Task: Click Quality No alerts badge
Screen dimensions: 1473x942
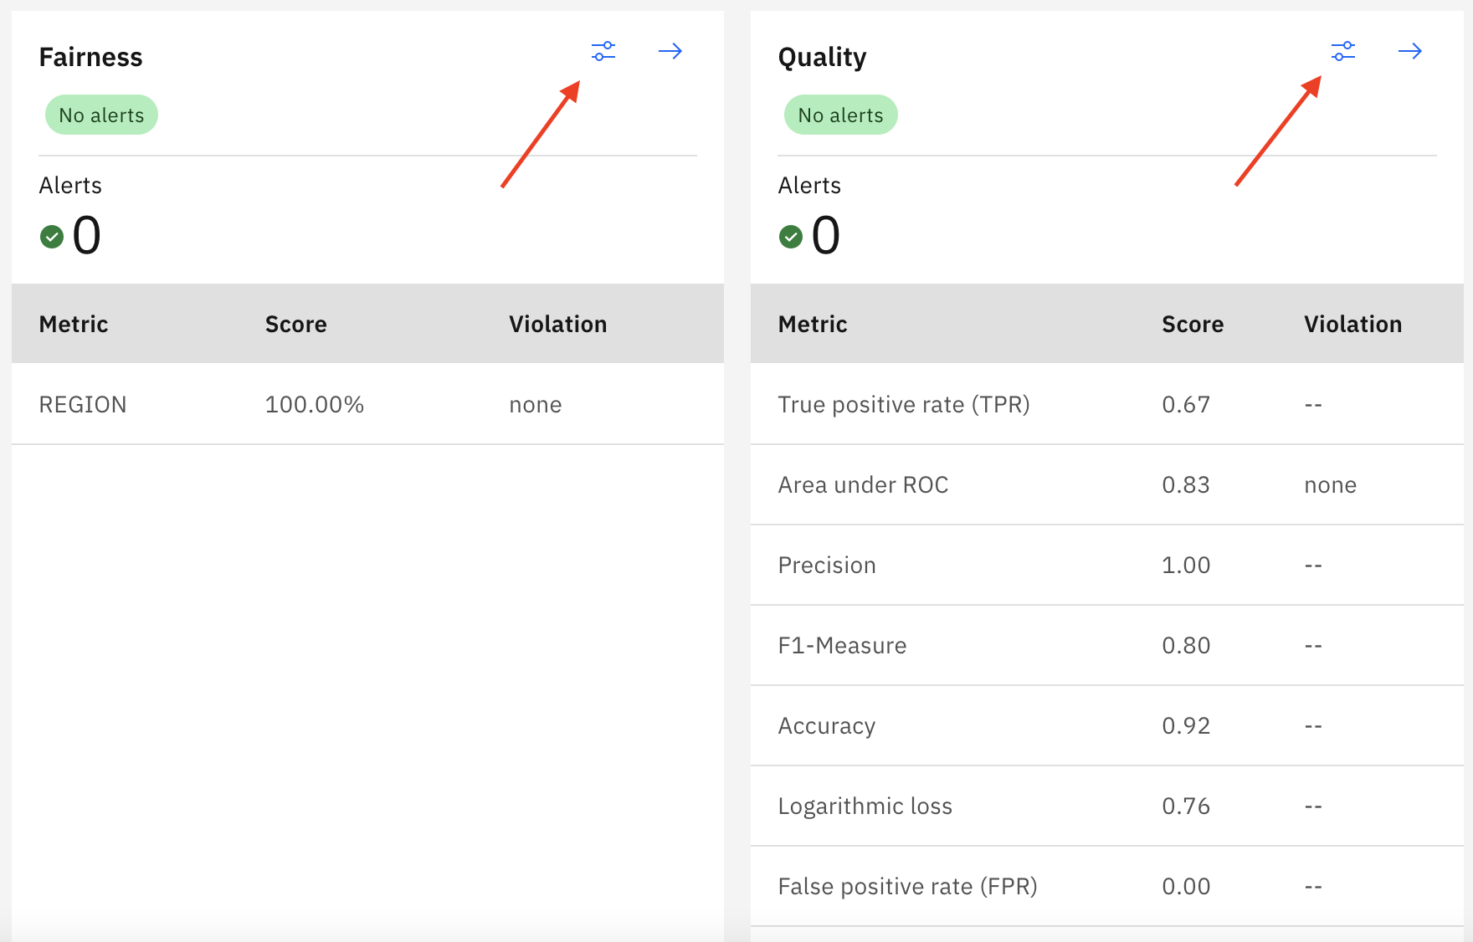Action: tap(840, 115)
